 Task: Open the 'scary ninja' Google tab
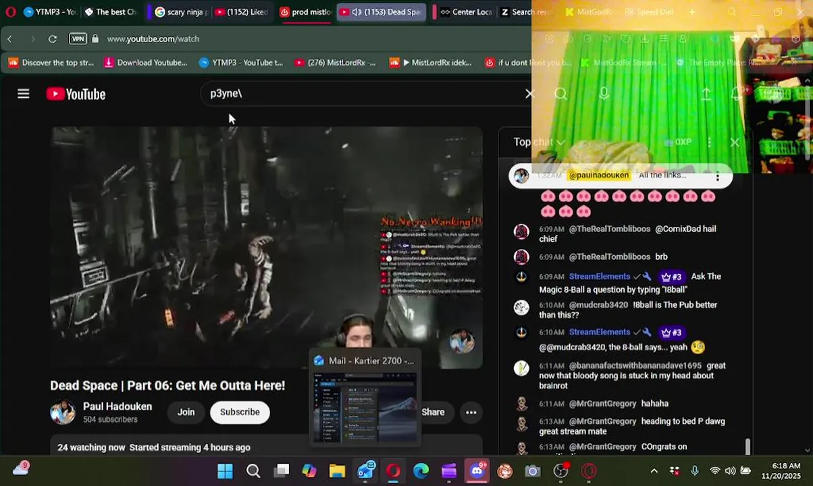coord(180,12)
